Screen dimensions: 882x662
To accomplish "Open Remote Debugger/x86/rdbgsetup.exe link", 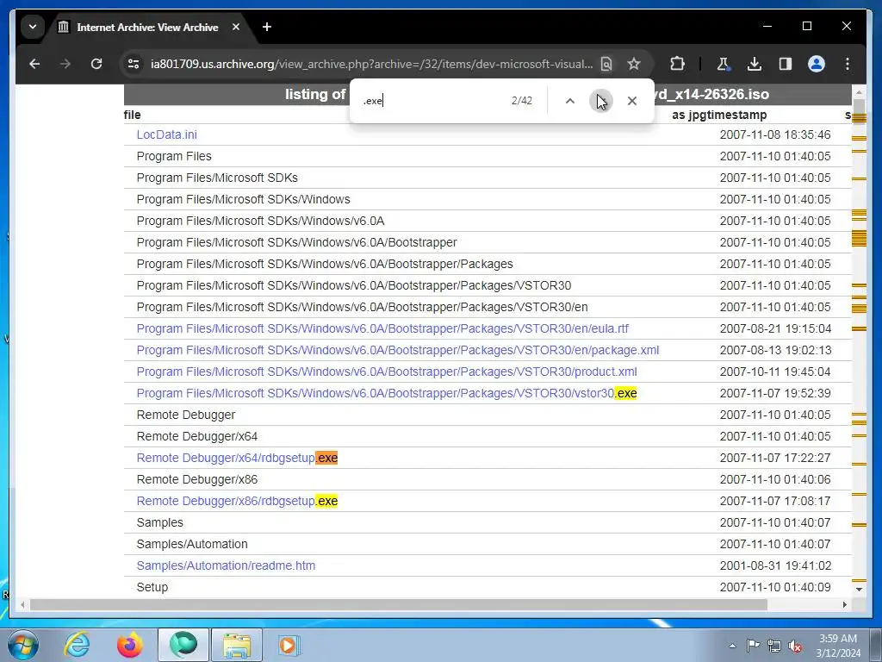I will pyautogui.click(x=238, y=501).
